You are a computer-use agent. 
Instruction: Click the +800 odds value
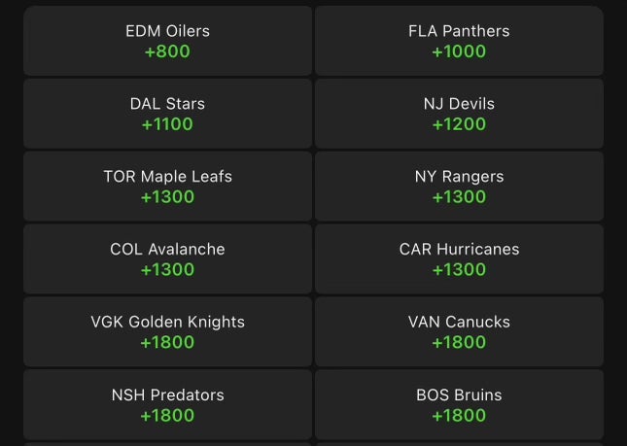point(167,51)
